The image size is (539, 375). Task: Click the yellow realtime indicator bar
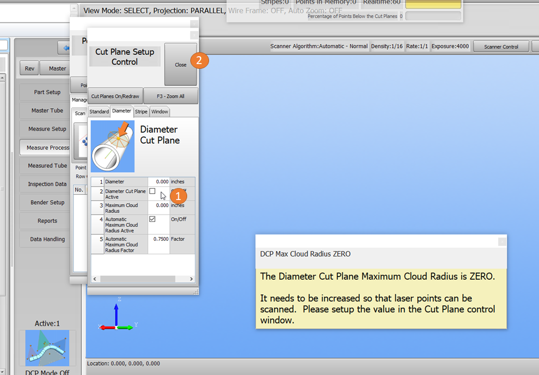tap(433, 4)
